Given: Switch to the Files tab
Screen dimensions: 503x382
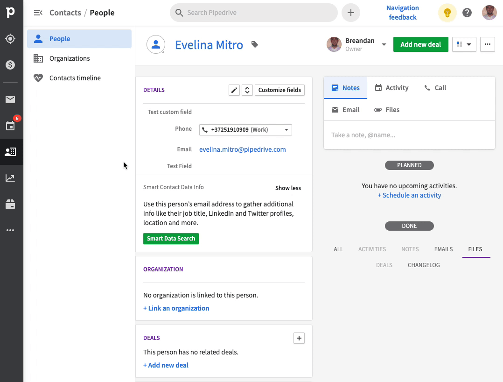Looking at the screenshot, I should 387,110.
